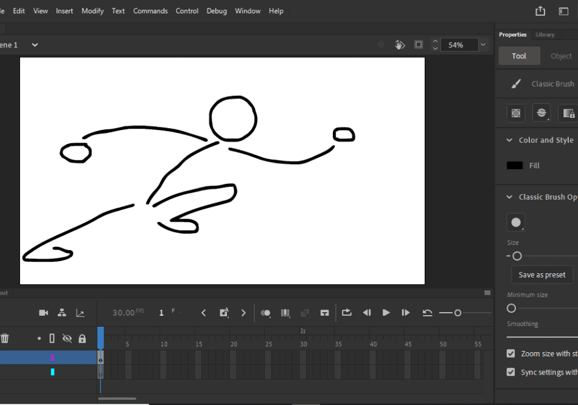The height and width of the screenshot is (405, 578).
Task: Switch to the Library tab
Action: (x=545, y=35)
